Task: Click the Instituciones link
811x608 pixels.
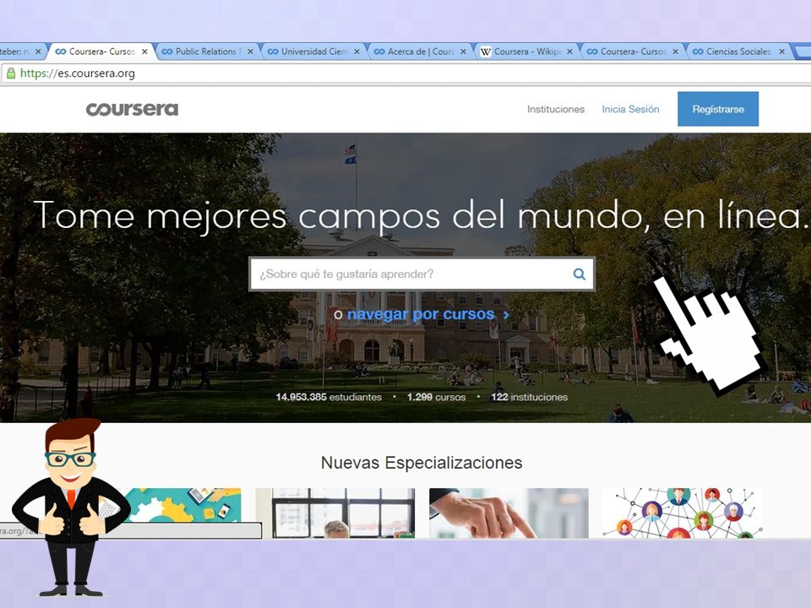Action: (x=556, y=109)
